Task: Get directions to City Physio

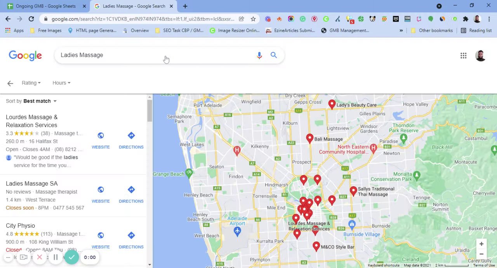Action: 131,240
